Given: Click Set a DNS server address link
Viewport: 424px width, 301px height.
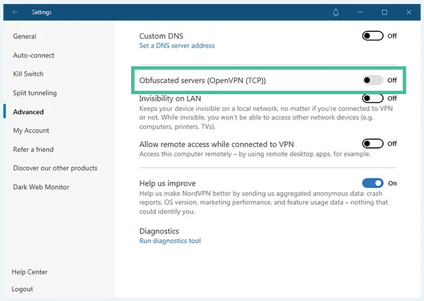Looking at the screenshot, I should [177, 46].
